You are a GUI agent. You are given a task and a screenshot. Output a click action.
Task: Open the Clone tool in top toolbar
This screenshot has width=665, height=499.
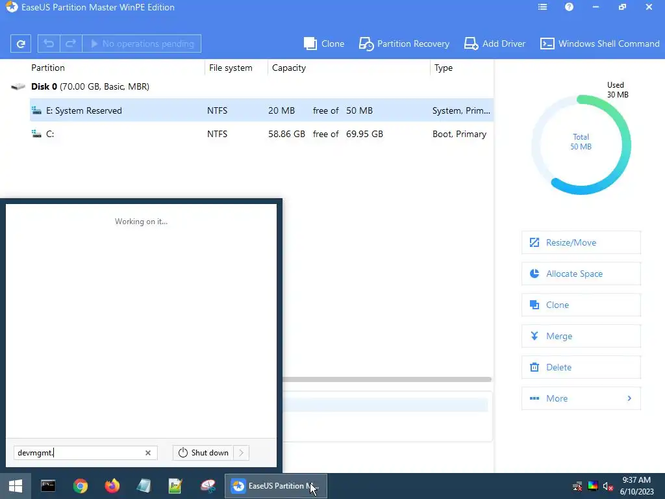pyautogui.click(x=324, y=44)
